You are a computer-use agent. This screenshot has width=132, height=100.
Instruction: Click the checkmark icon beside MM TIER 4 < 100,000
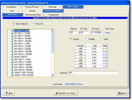pos(12,52)
